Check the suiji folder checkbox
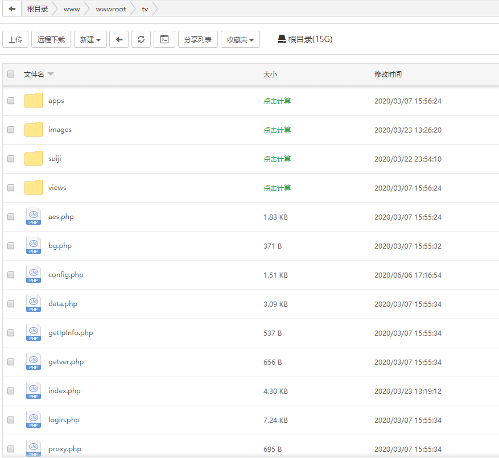 [11, 159]
